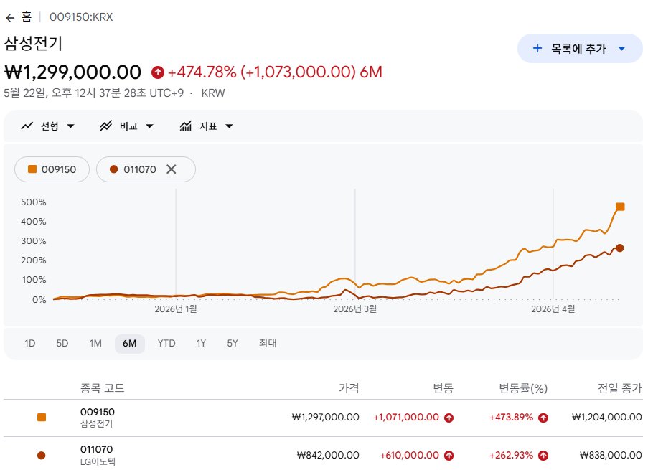Viewport: 648px width, 470px height.
Task: Click the 변동 column header
Action: (x=443, y=388)
